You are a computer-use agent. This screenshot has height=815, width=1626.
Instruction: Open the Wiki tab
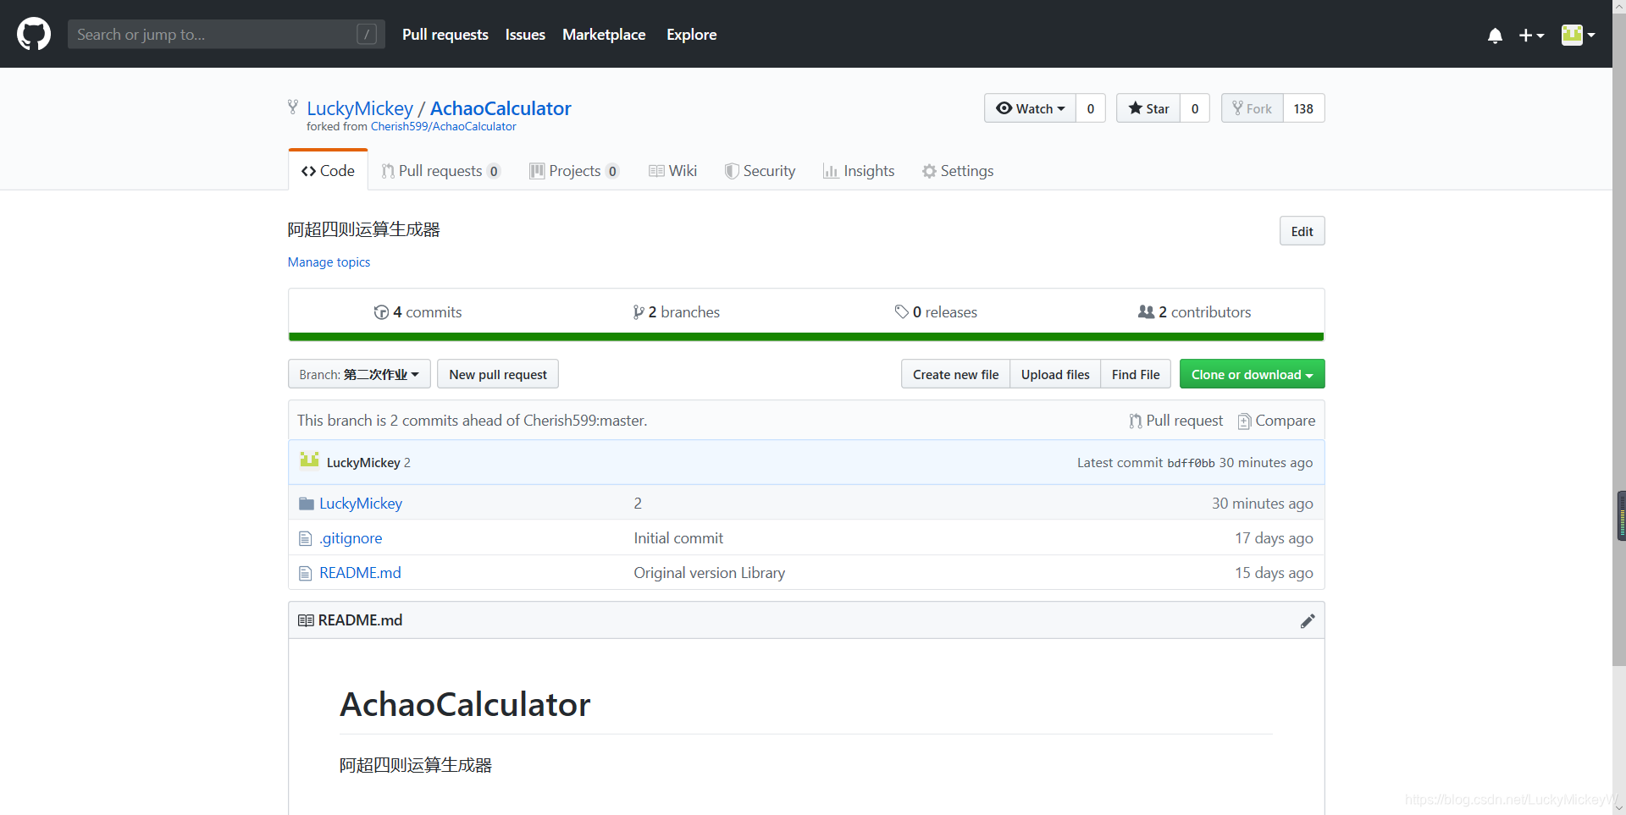coord(672,171)
